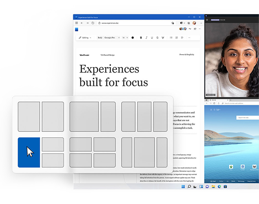Open the toolbar's more options ellipsis
The width and height of the screenshot is (259, 204).
pyautogui.click(x=189, y=38)
